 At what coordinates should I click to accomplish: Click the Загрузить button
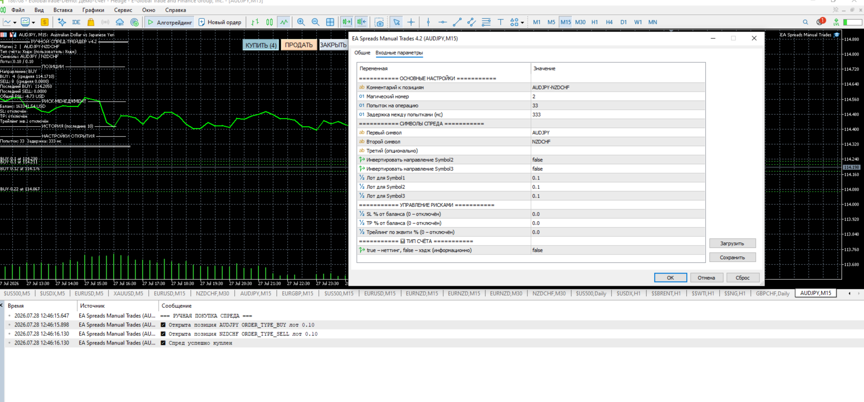click(732, 243)
